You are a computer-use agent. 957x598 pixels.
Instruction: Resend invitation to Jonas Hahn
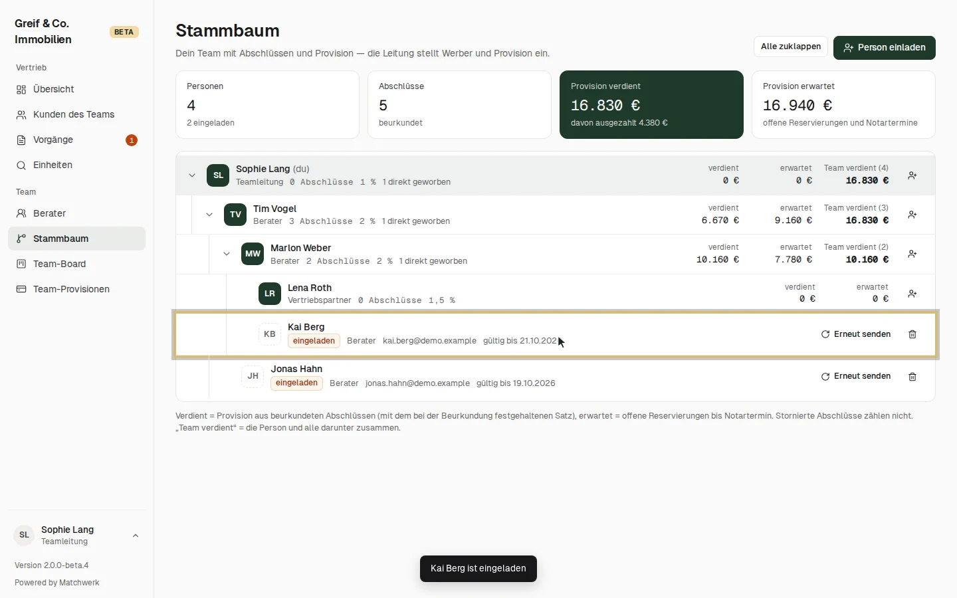[856, 376]
